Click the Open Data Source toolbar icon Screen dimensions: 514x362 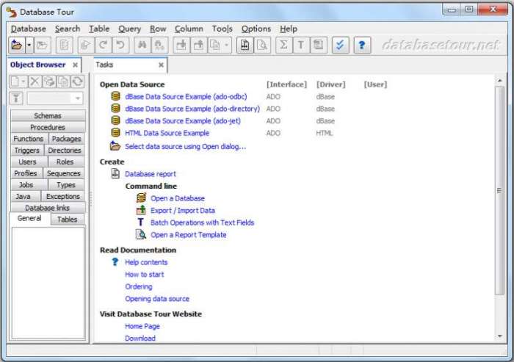[x=17, y=46]
